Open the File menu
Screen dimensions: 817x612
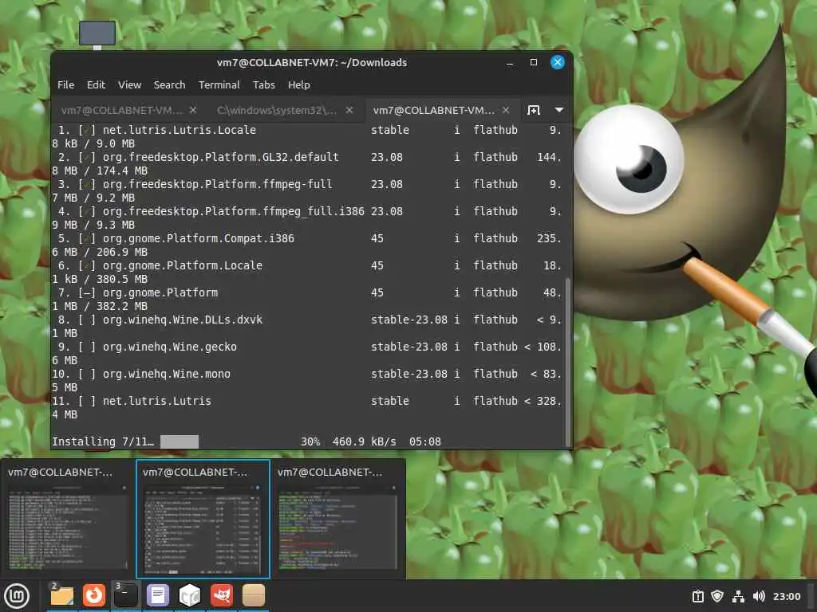65,84
